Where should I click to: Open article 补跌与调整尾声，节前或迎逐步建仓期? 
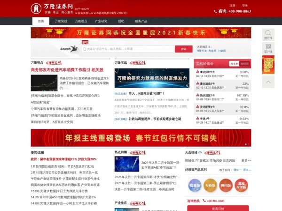click(x=155, y=119)
